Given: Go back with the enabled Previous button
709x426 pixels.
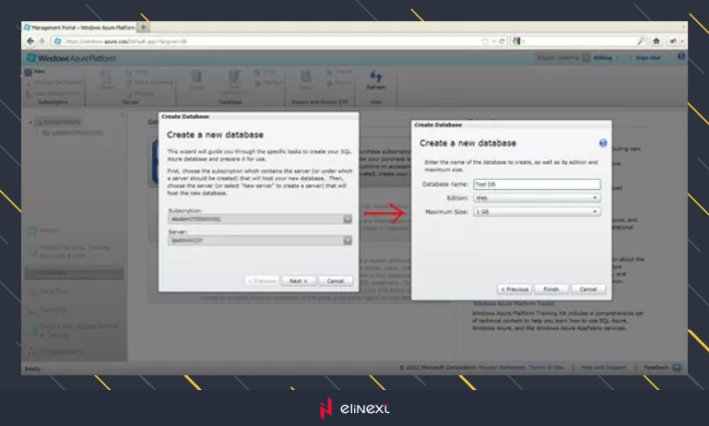Looking at the screenshot, I should [x=514, y=289].
